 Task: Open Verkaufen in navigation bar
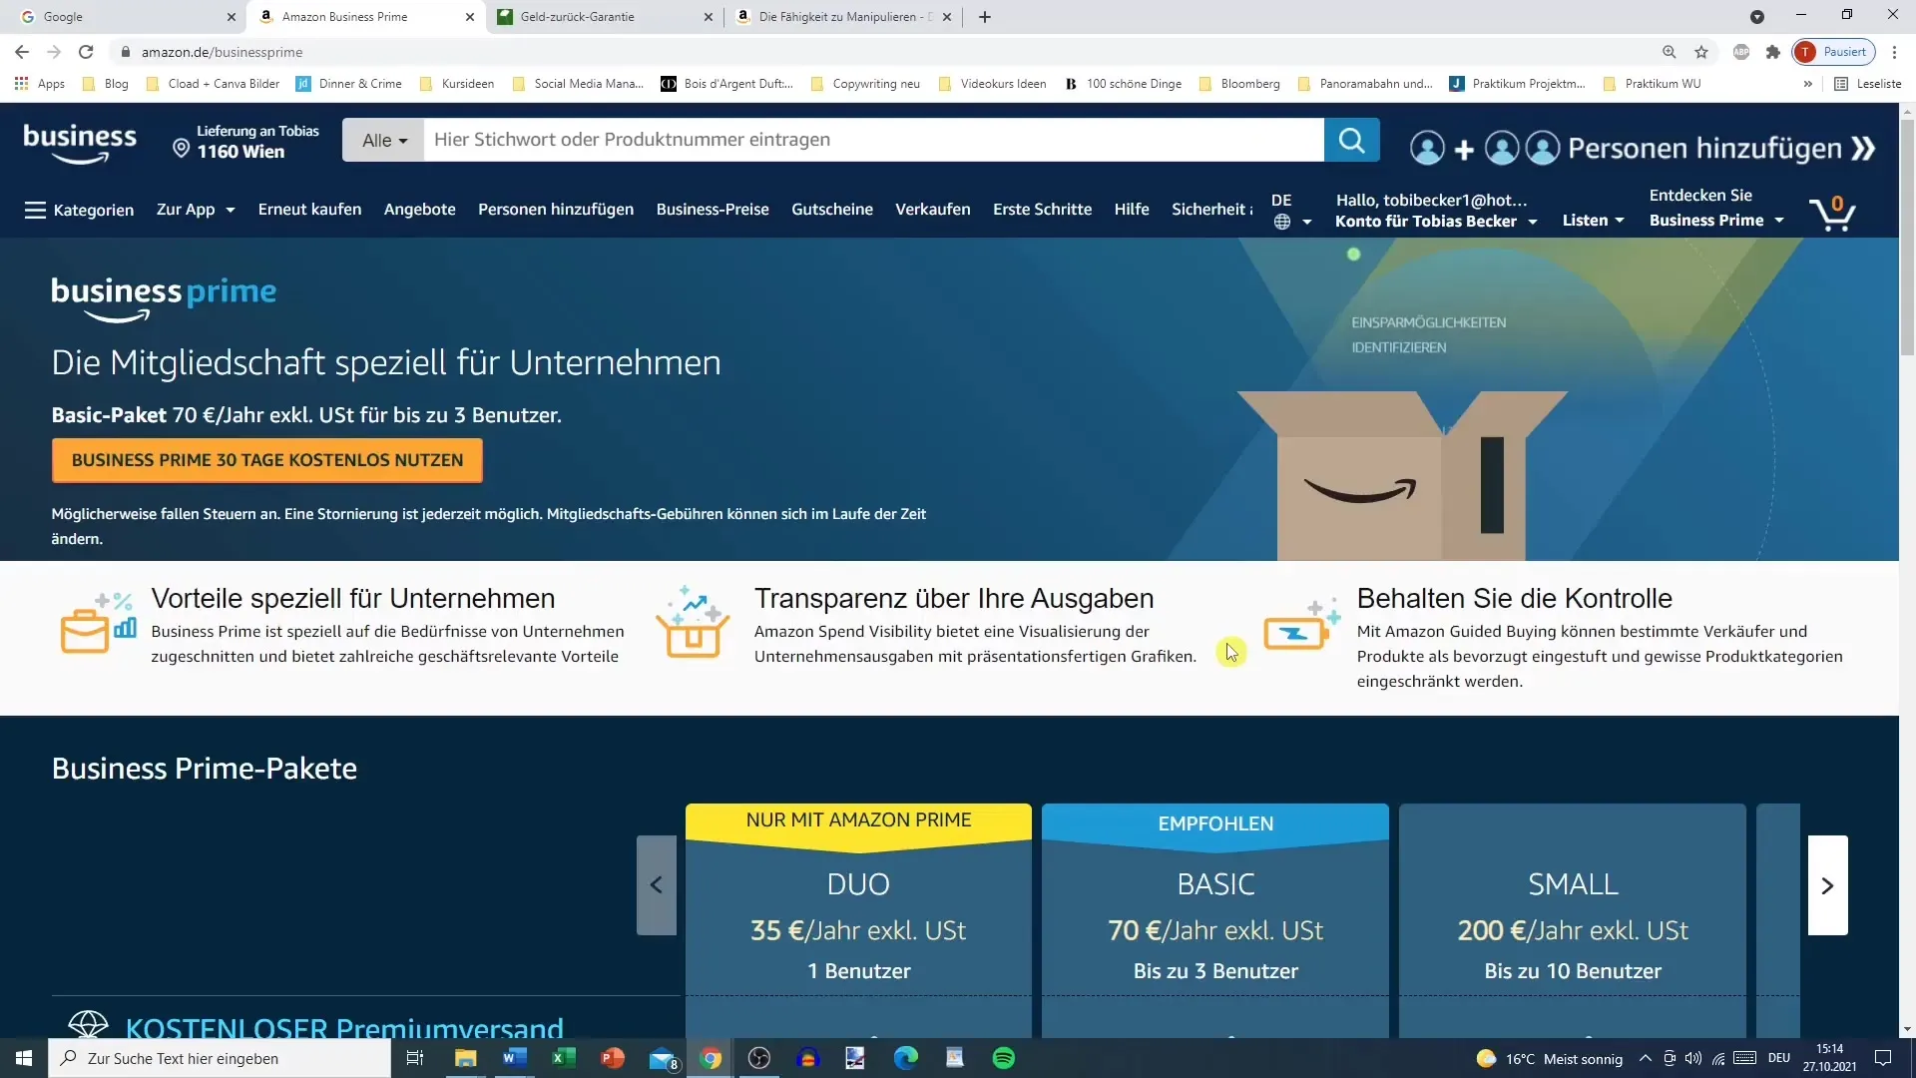coord(932,210)
